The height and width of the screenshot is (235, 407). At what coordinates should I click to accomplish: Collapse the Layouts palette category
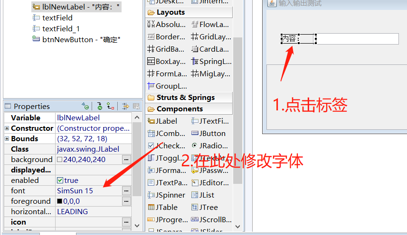189,12
